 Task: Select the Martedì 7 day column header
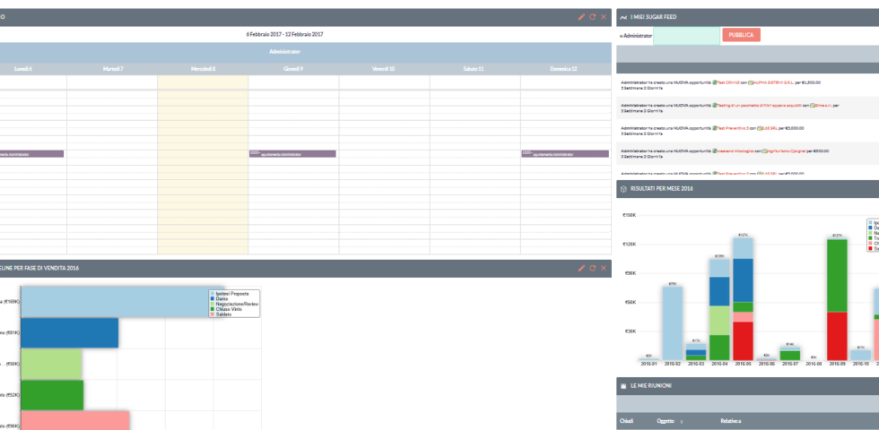[113, 69]
